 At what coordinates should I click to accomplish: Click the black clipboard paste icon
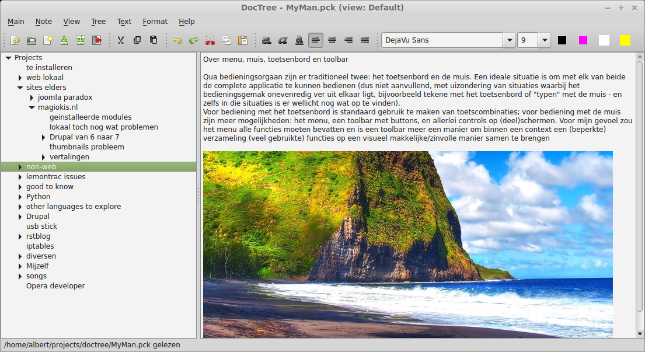pyautogui.click(x=154, y=40)
